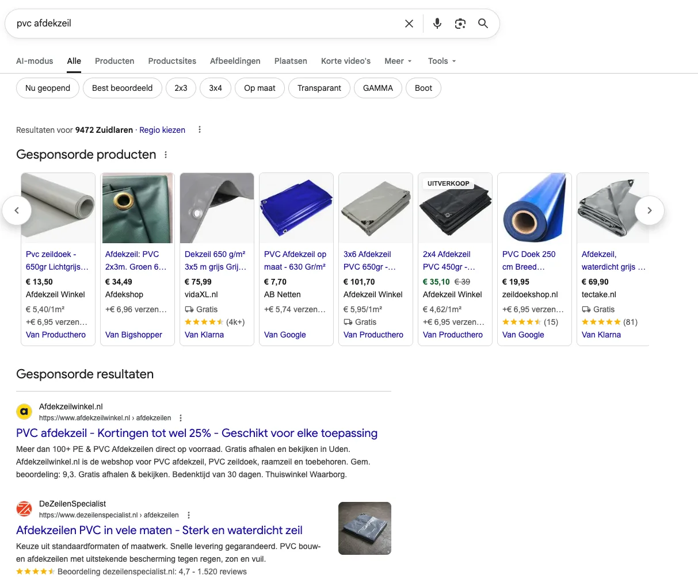Clear the search query with the X icon
The image size is (698, 583).
[x=409, y=24]
